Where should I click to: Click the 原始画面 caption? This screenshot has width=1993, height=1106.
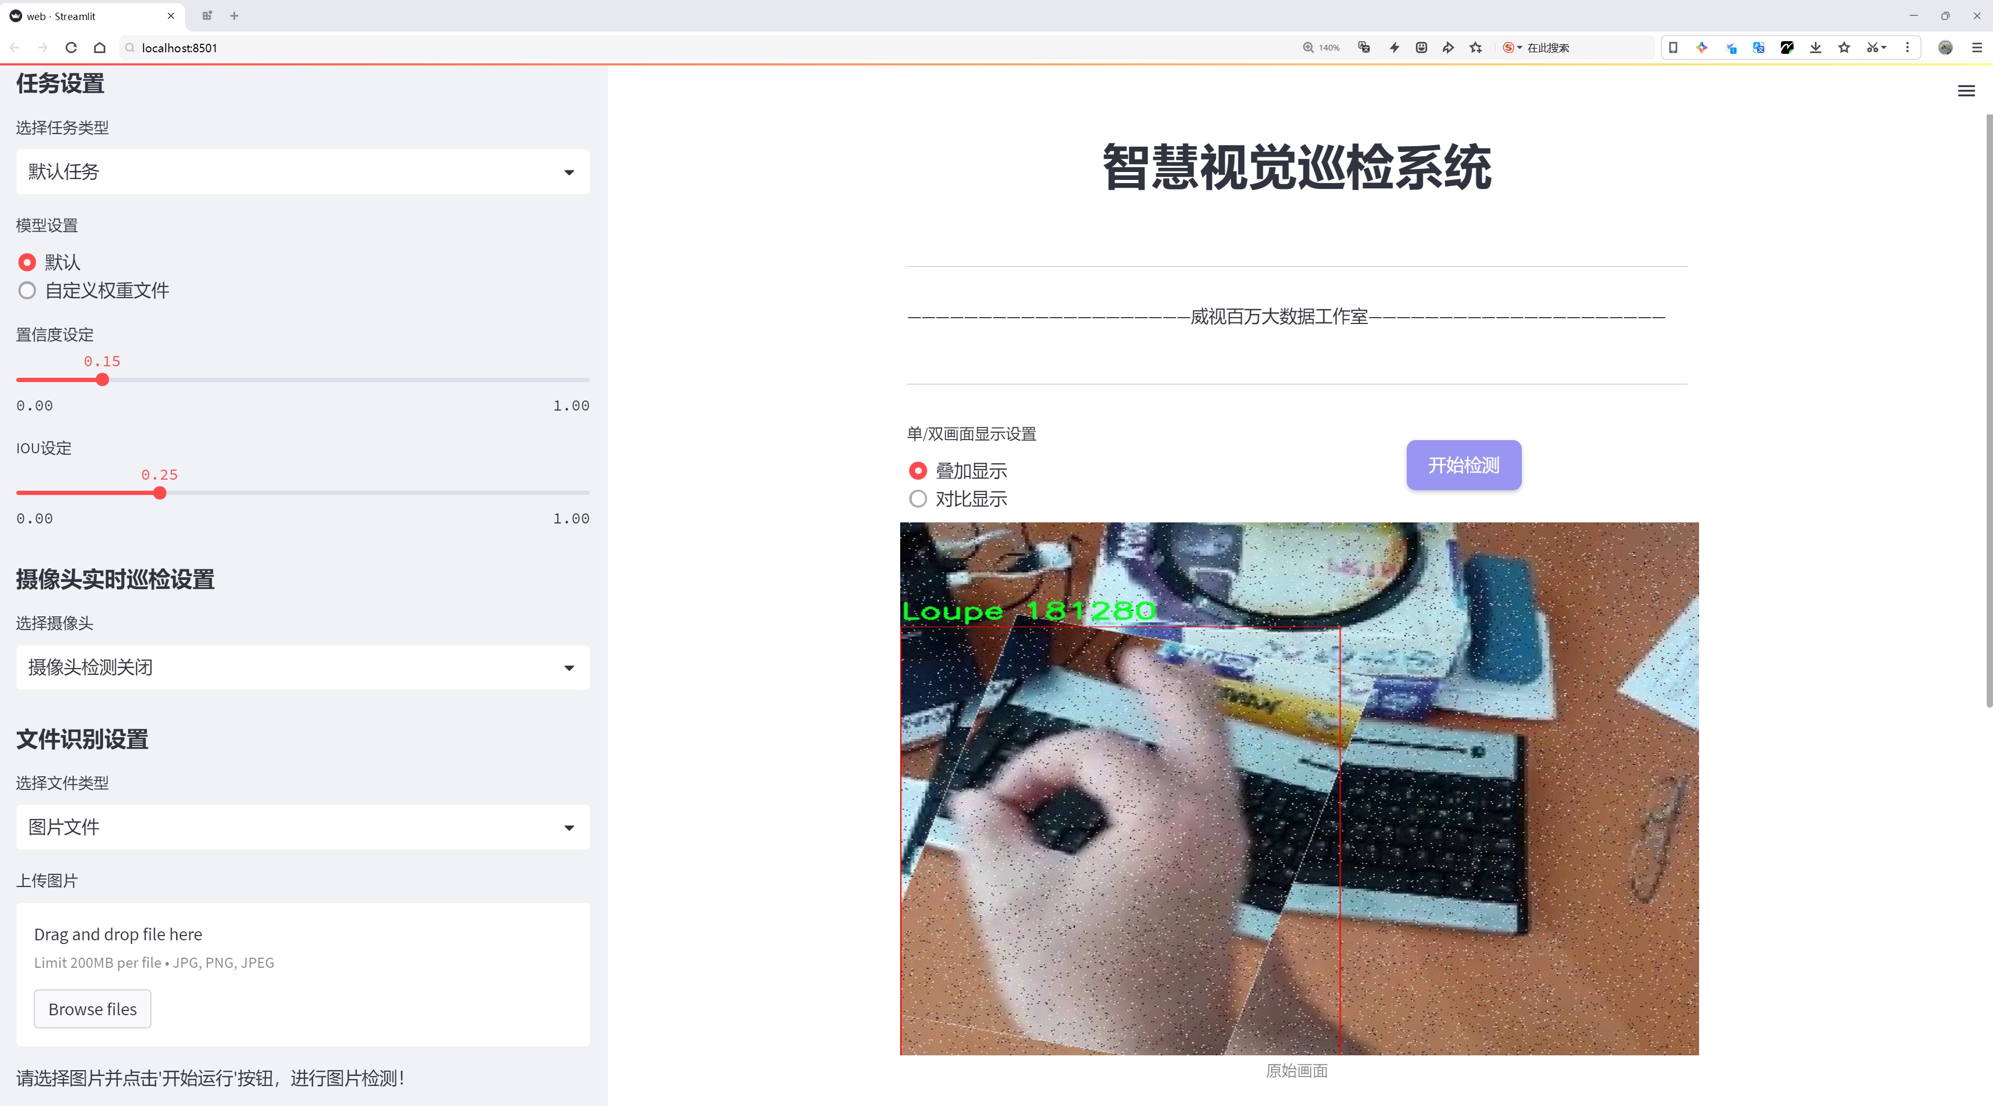(x=1296, y=1071)
